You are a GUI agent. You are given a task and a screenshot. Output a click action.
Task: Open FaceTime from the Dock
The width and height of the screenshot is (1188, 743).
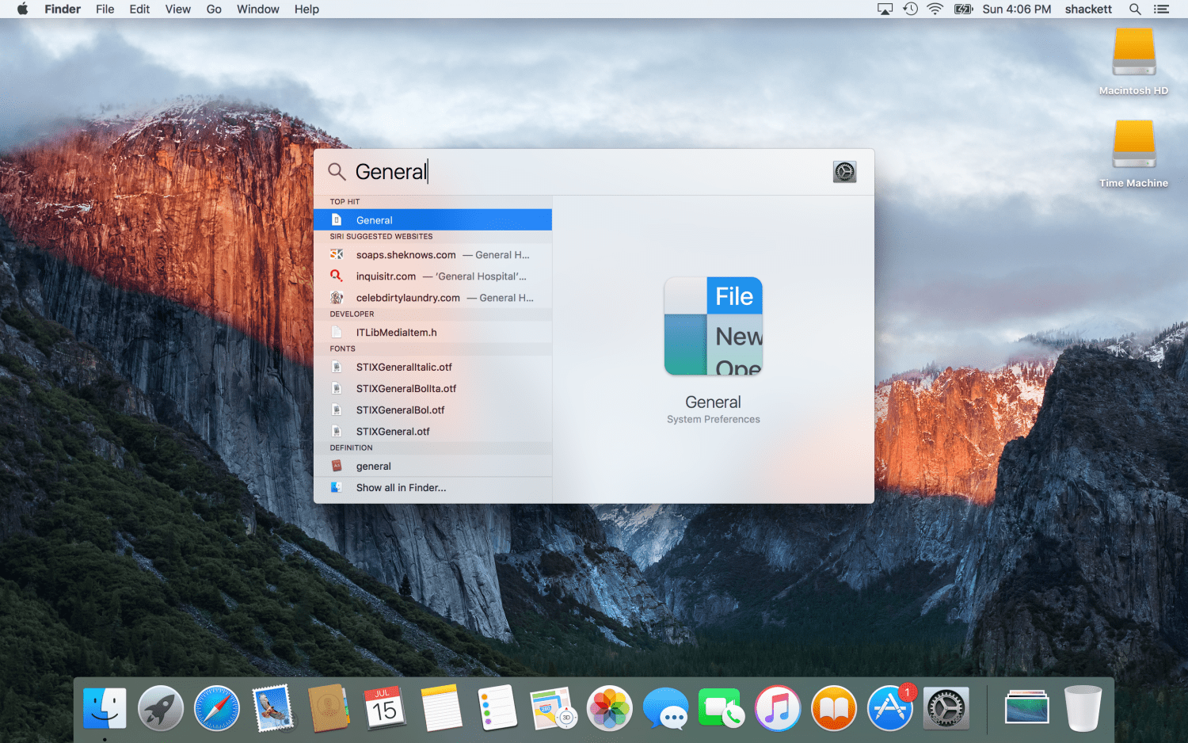[722, 707]
